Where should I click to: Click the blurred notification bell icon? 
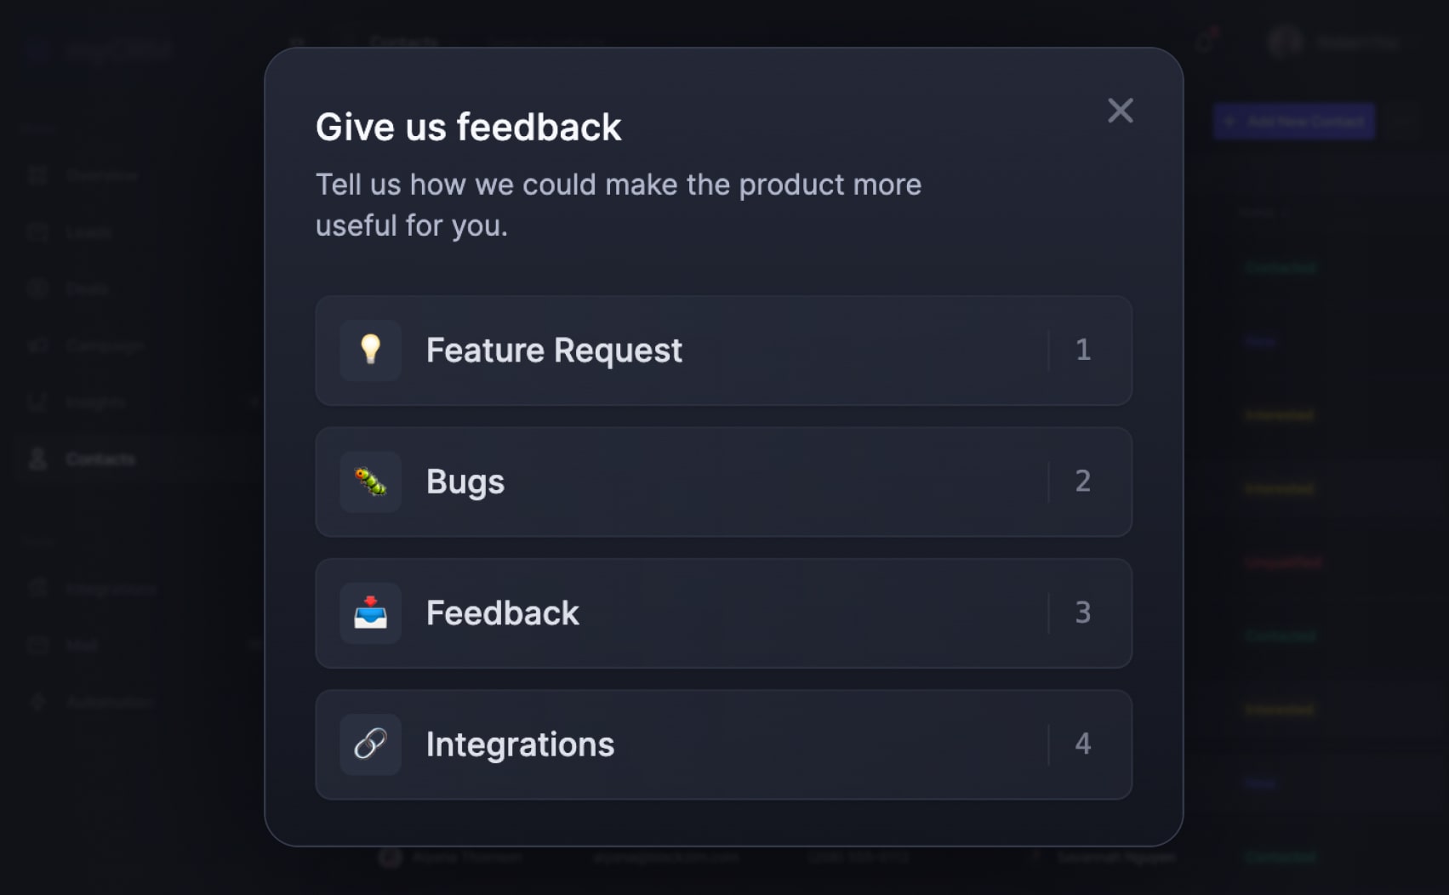point(1205,40)
